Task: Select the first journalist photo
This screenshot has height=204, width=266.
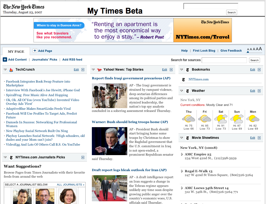Action: (22, 196)
